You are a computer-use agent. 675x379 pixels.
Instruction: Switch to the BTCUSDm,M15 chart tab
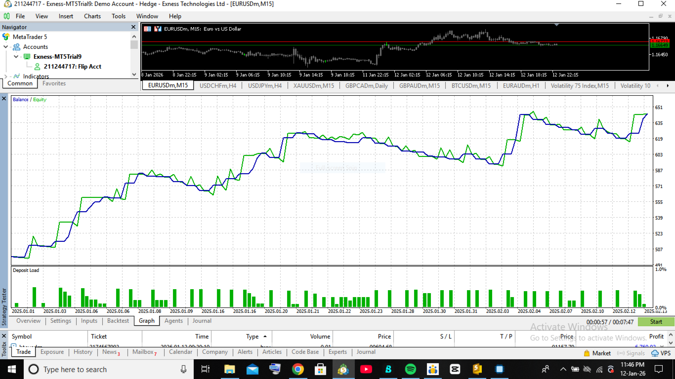[471, 85]
